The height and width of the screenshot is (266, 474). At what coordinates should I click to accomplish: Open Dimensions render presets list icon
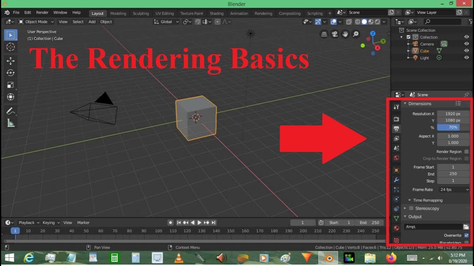point(458,103)
